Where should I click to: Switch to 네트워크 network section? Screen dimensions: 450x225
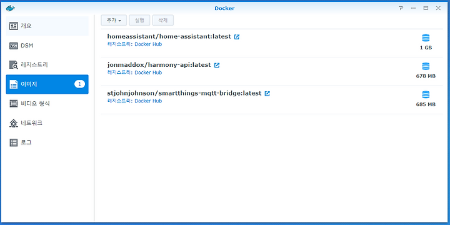pyautogui.click(x=47, y=123)
